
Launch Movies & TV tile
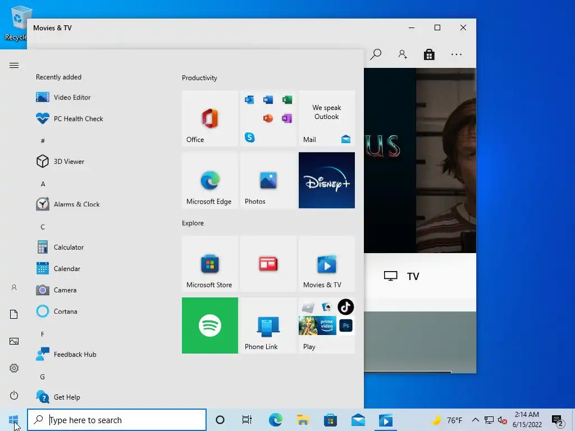point(327,264)
